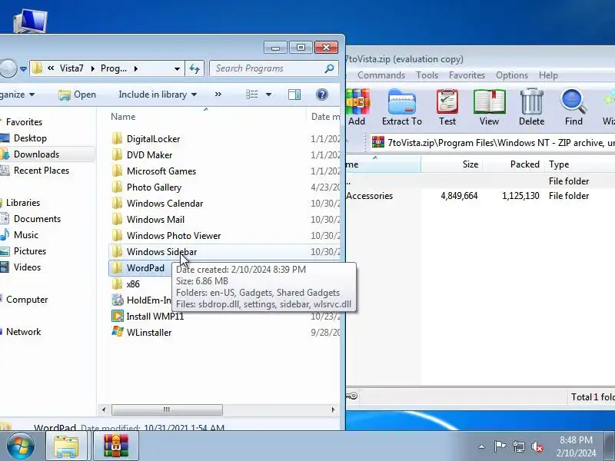Show hidden tray icons arrow

482,446
